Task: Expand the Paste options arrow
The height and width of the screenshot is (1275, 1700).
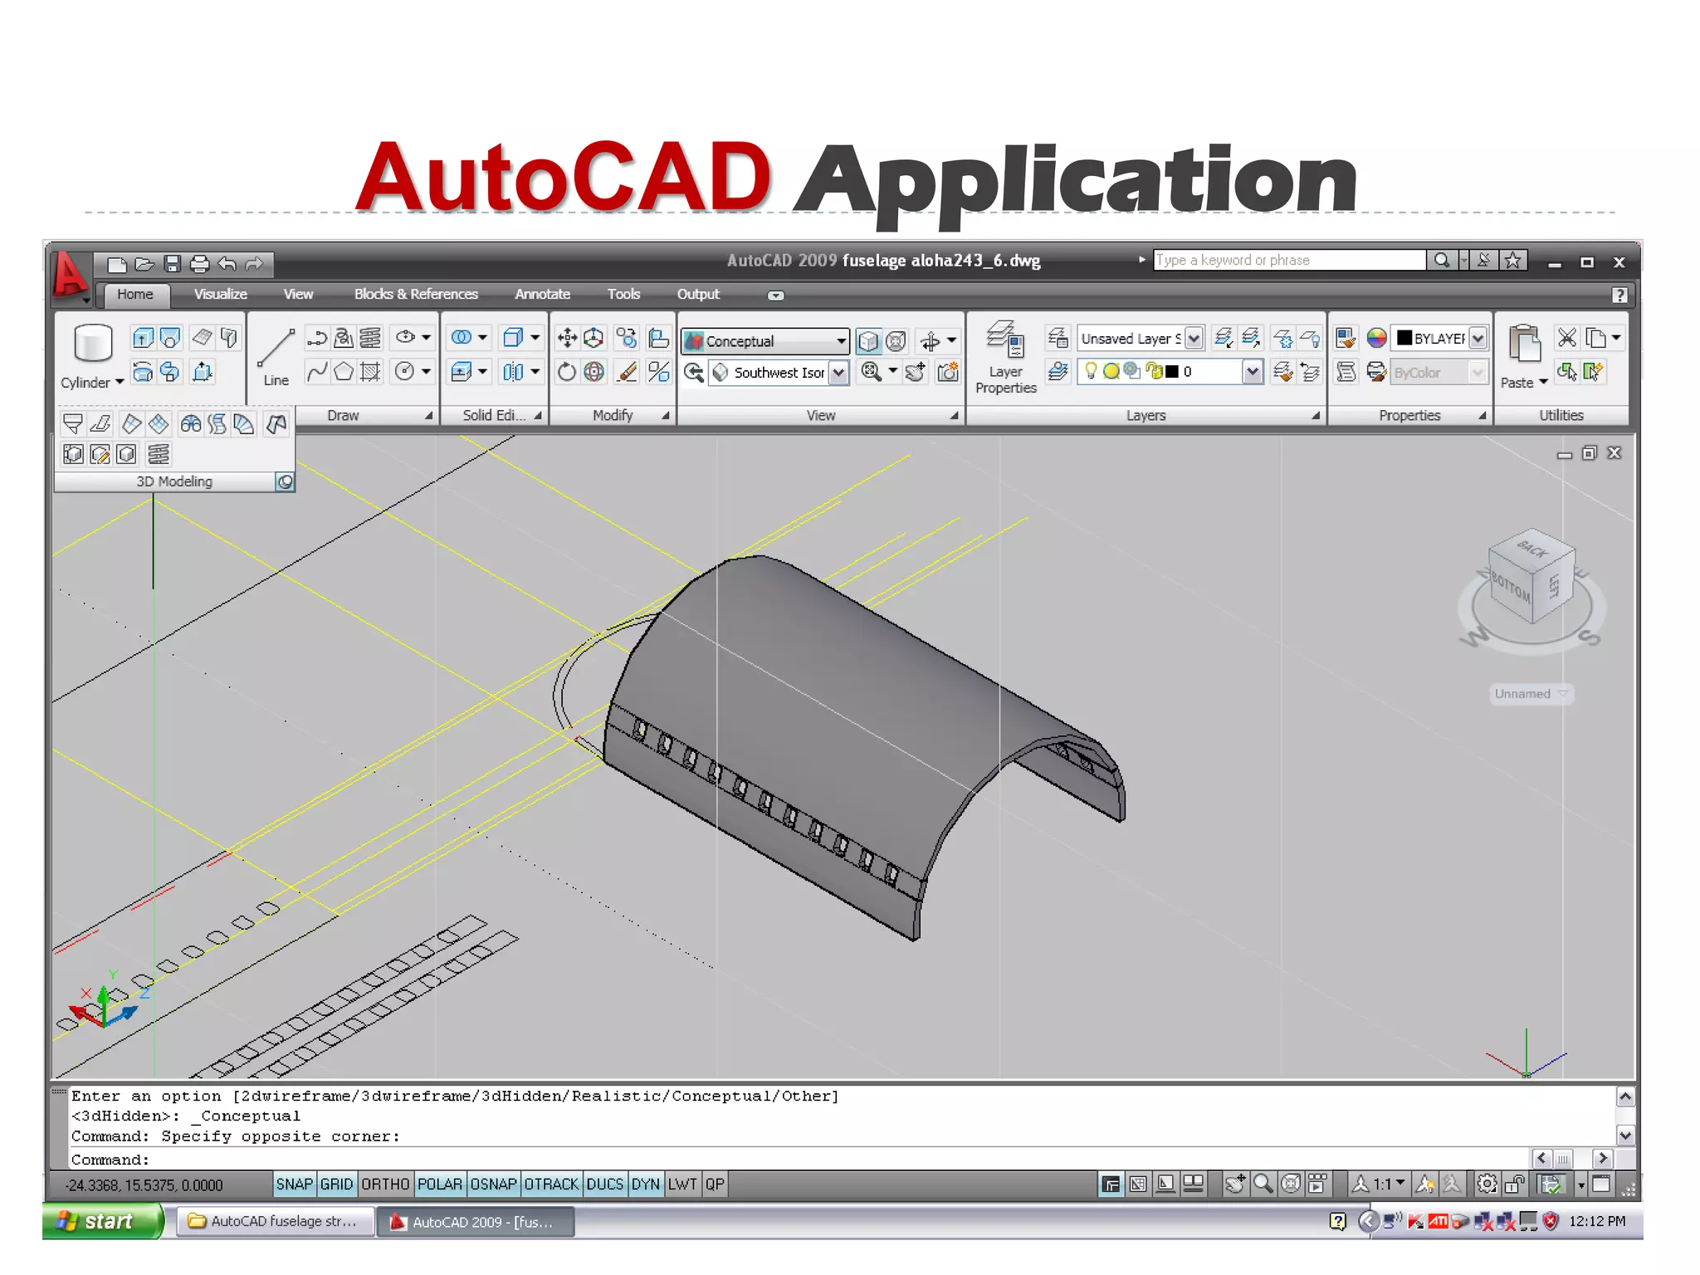Action: point(1543,383)
